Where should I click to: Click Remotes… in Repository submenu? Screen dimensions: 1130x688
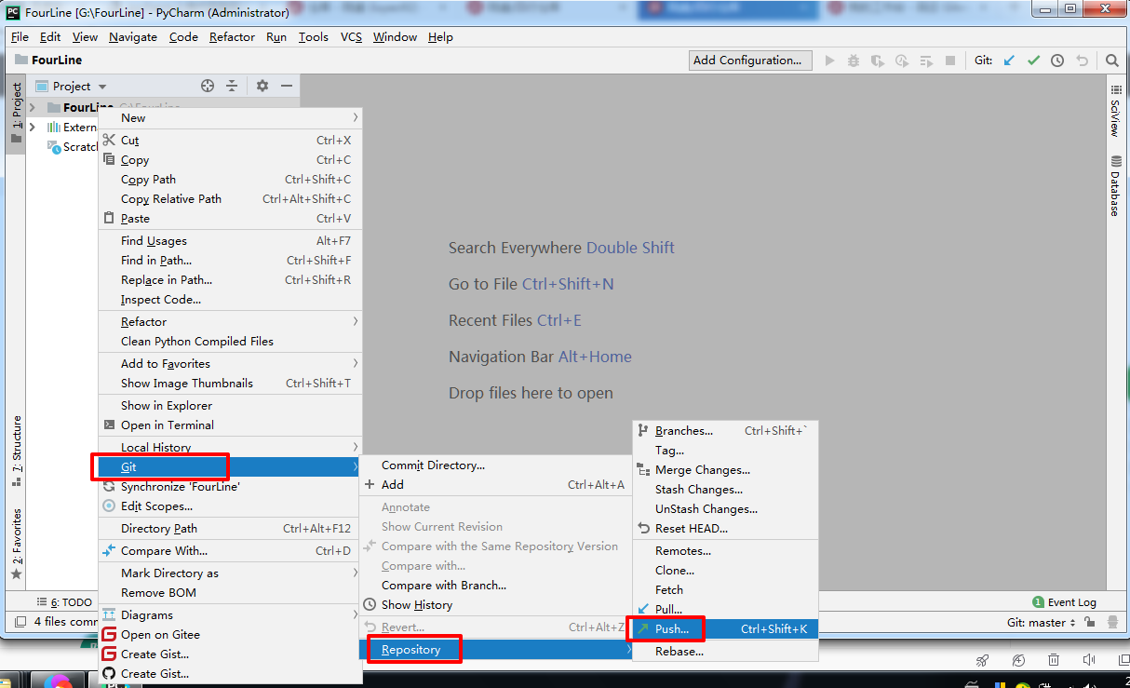coord(725,550)
